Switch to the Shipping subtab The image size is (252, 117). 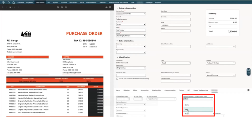point(127,90)
